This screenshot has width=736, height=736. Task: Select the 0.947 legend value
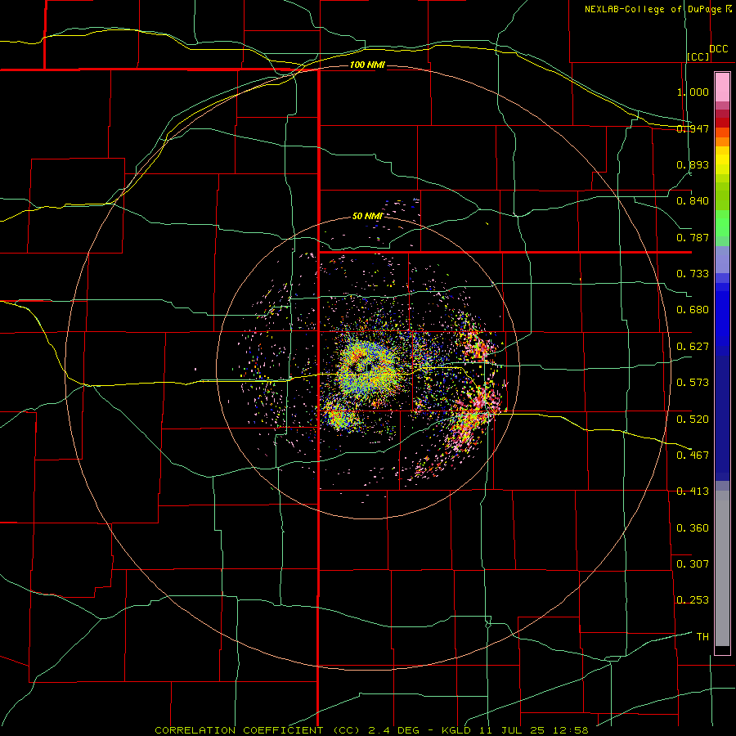pyautogui.click(x=693, y=128)
